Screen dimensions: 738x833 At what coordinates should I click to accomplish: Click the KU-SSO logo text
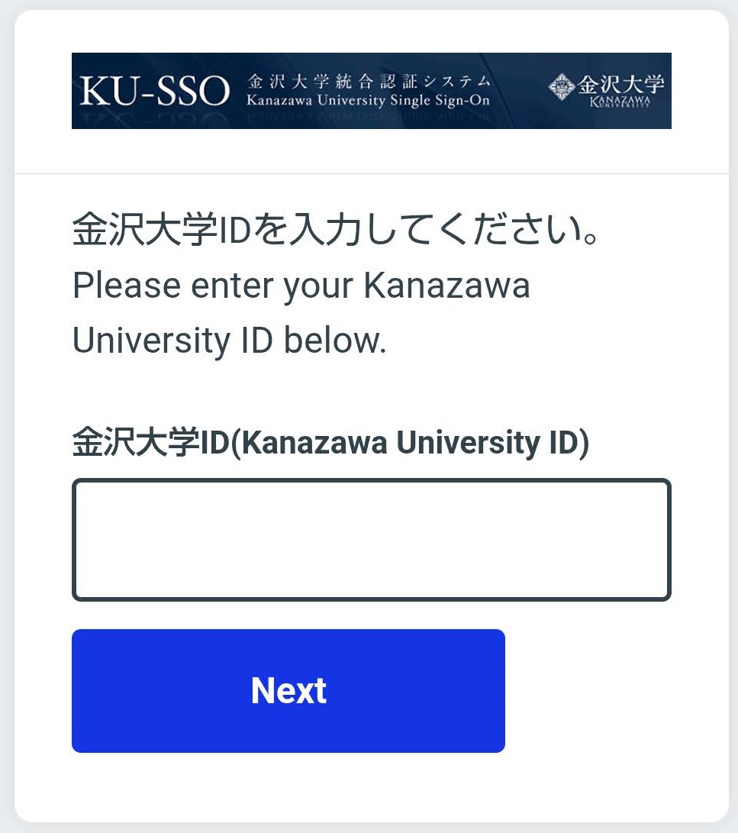click(155, 92)
